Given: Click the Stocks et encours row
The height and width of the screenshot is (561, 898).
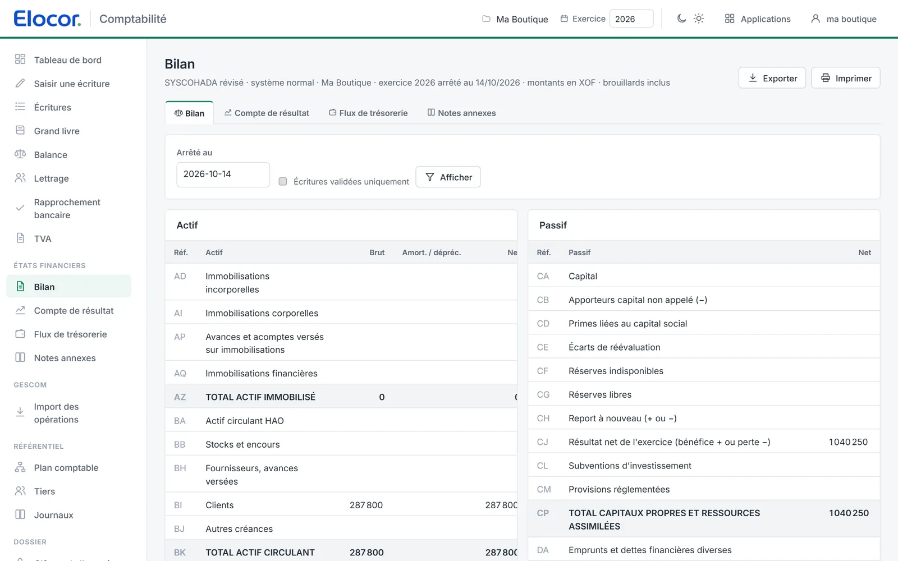Looking at the screenshot, I should coord(341,444).
